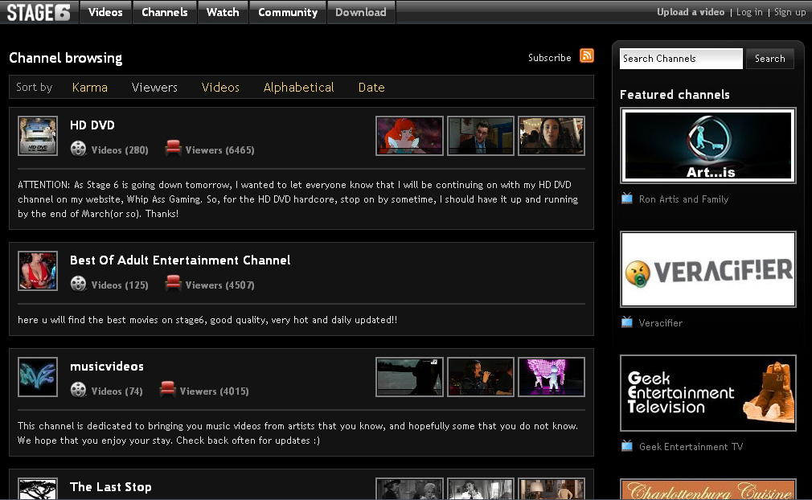Image resolution: width=812 pixels, height=500 pixels.
Task: Open Veracifier channel text link
Action: coord(660,323)
